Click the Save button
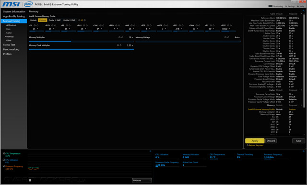 (298, 141)
